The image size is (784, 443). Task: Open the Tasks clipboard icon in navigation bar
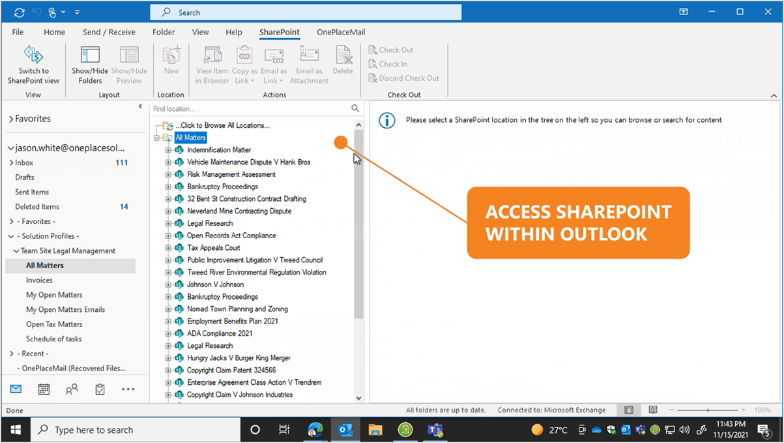100,389
